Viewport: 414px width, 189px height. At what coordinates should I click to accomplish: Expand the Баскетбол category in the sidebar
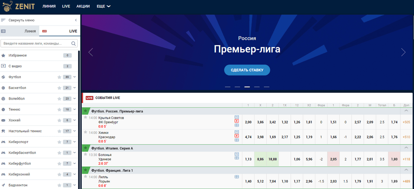click(75, 88)
